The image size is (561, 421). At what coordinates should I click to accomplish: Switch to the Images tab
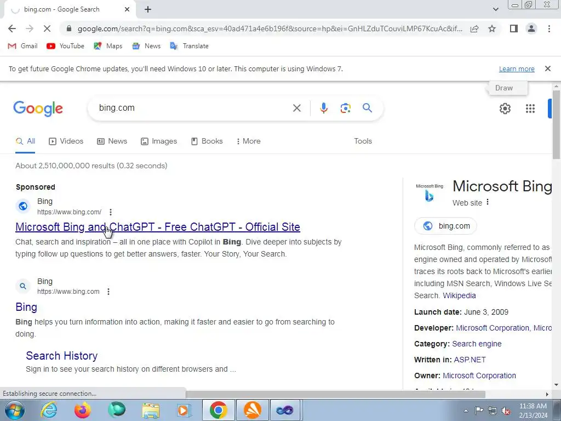(158, 141)
